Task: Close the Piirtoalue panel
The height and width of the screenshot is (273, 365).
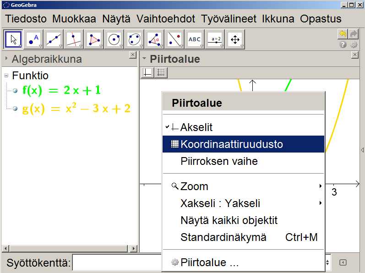Action: coord(354,55)
